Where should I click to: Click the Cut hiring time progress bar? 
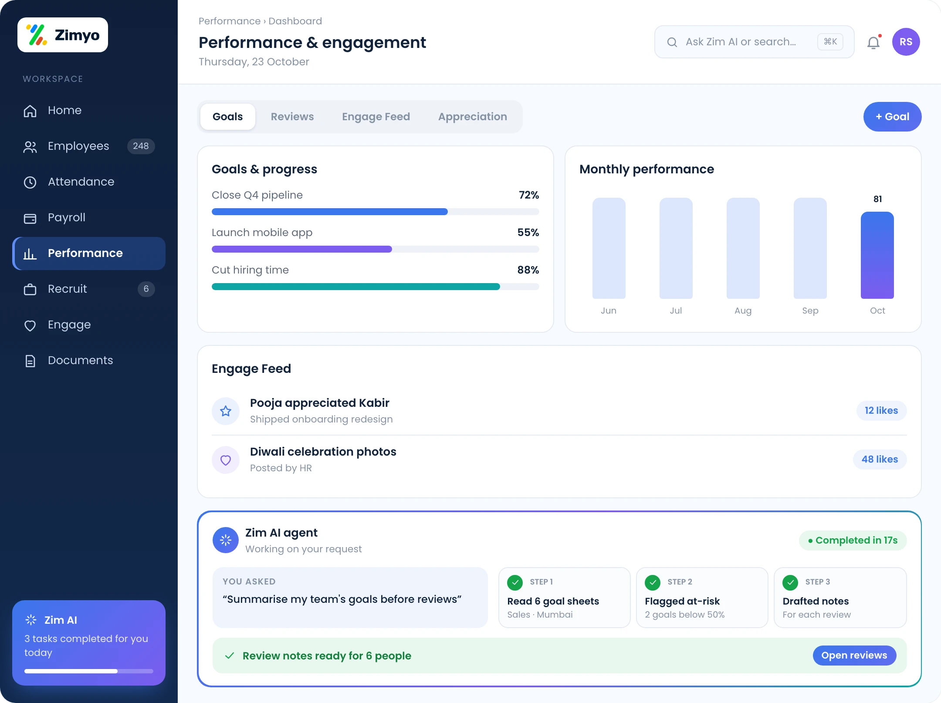376,287
